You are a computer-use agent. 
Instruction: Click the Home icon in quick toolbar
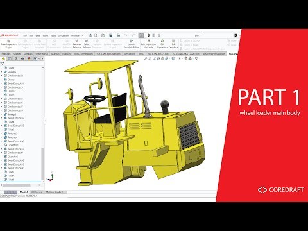90,35
